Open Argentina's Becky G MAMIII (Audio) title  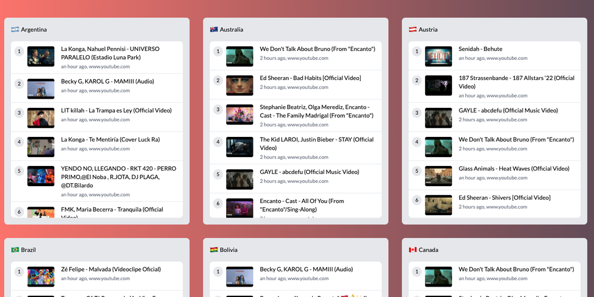click(107, 81)
